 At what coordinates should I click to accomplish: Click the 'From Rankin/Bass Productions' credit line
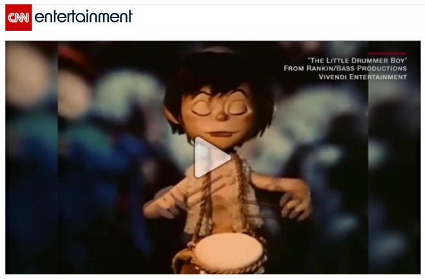345,68
